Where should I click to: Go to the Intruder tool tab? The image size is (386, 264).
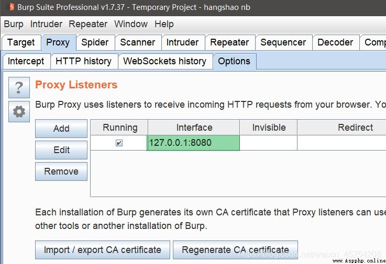[x=183, y=42]
